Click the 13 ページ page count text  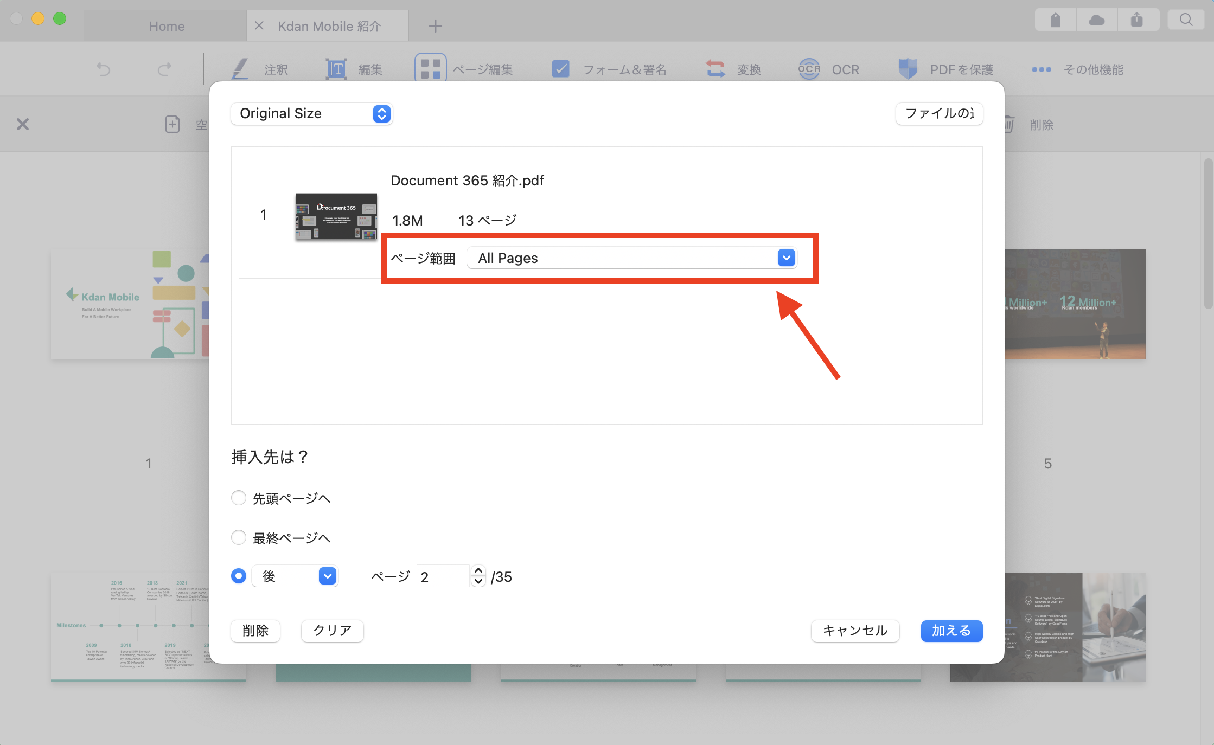488,220
